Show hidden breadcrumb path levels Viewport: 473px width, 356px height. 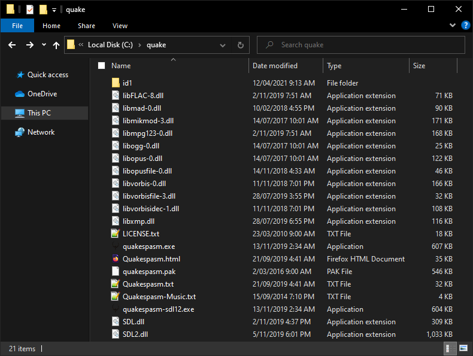(x=81, y=45)
